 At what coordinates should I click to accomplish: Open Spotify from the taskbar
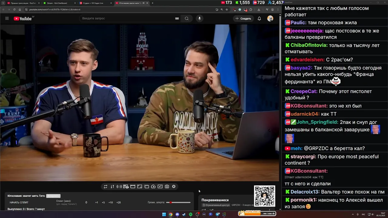(x=190, y=214)
